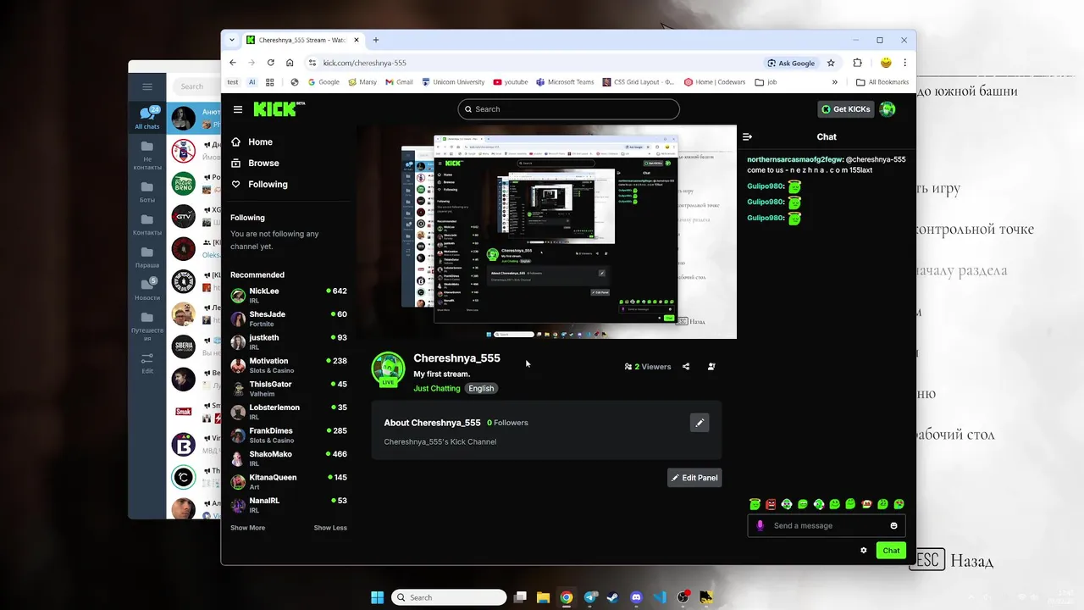Click the Get KICKs button

click(845, 108)
